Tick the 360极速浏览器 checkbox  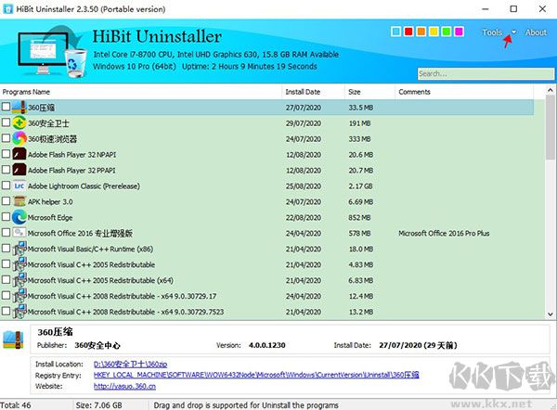pyautogui.click(x=6, y=137)
